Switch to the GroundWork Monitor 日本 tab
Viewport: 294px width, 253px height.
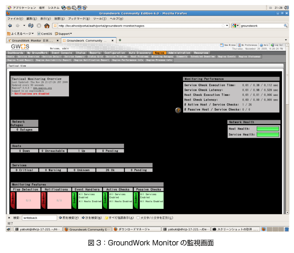[x=32, y=40]
